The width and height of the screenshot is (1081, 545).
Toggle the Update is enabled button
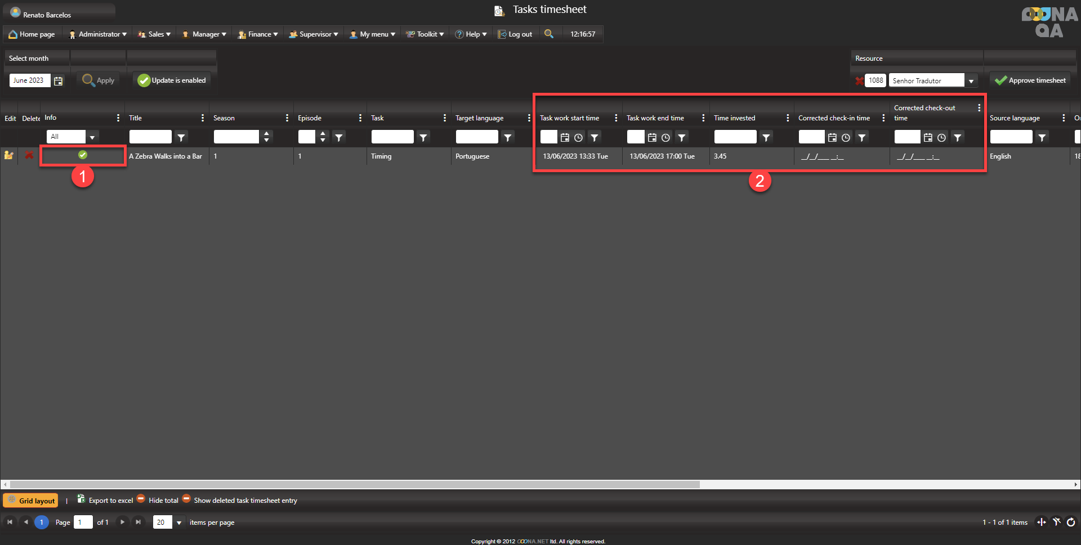click(x=172, y=80)
